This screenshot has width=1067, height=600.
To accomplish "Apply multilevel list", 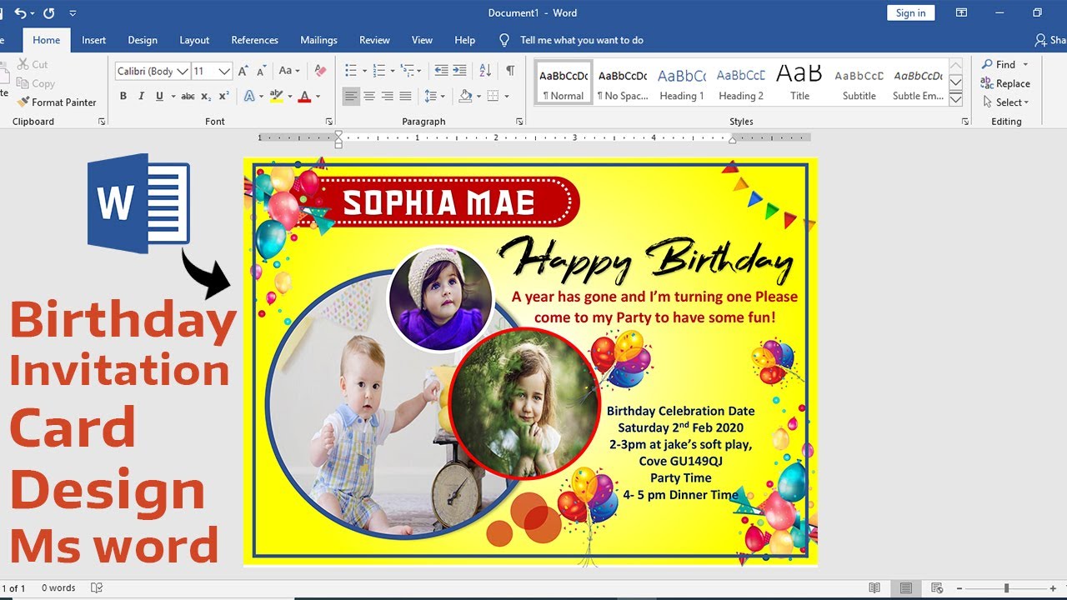I will pos(408,71).
